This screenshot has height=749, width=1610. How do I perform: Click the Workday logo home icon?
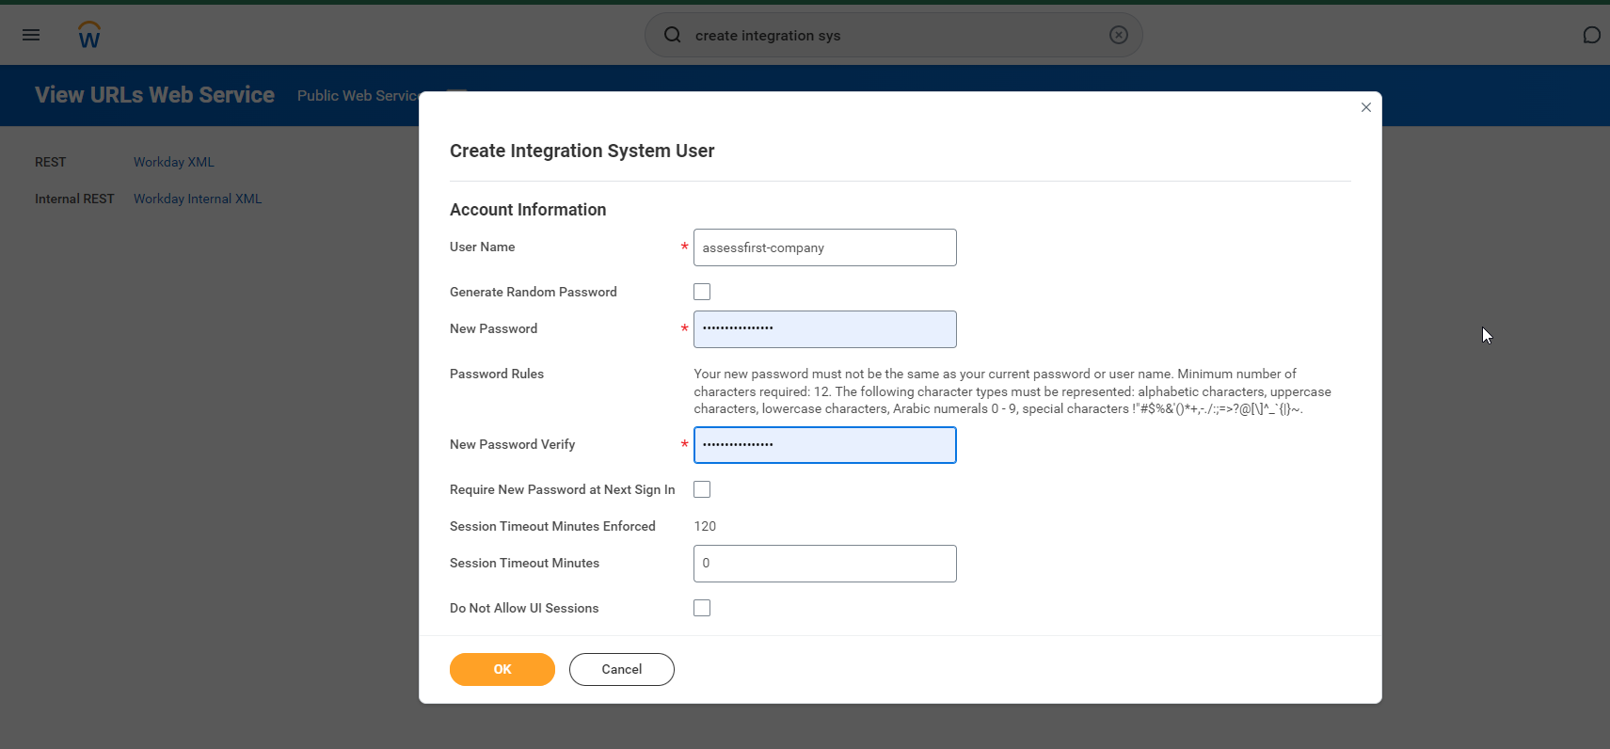click(89, 36)
